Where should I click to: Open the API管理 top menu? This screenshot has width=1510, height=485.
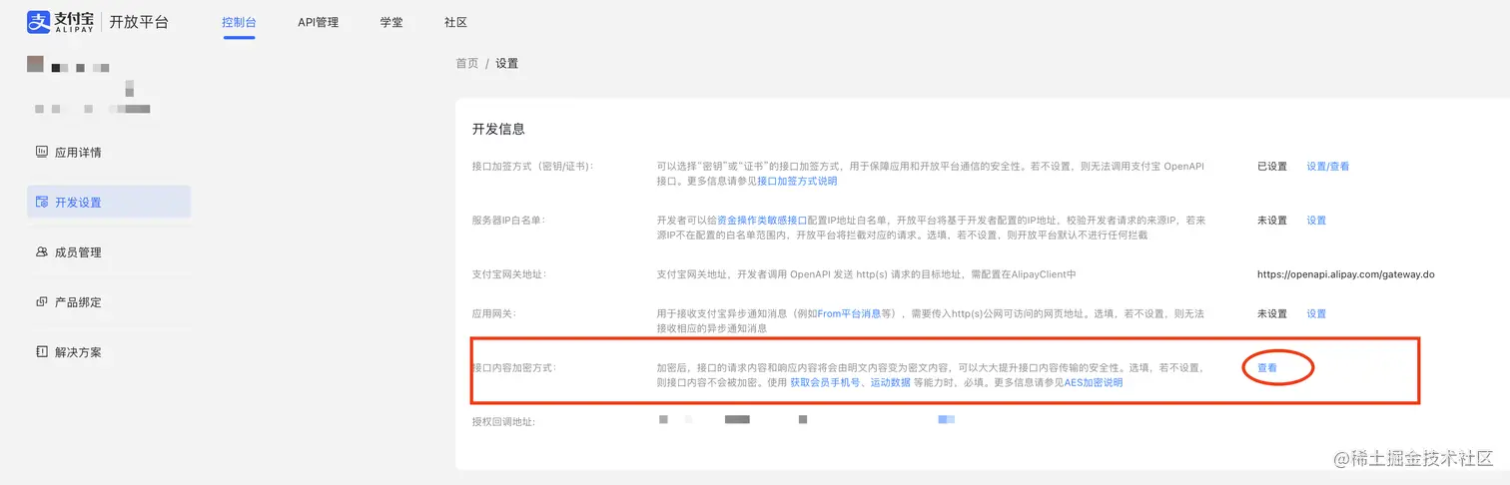(318, 22)
